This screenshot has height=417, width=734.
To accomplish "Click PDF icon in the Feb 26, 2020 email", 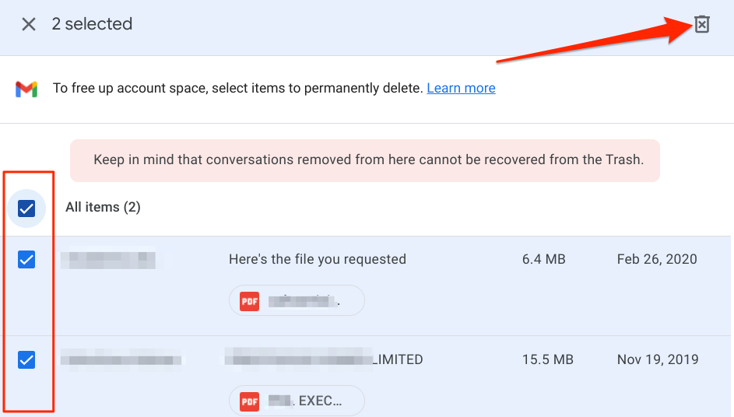I will (x=249, y=300).
